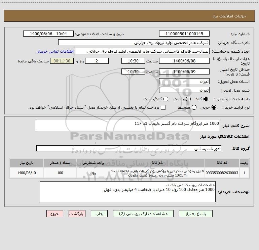The width and height of the screenshot is (259, 250).
Task: Click the جزئیات اطلاعات نیاز header title
Action: click(229, 16)
